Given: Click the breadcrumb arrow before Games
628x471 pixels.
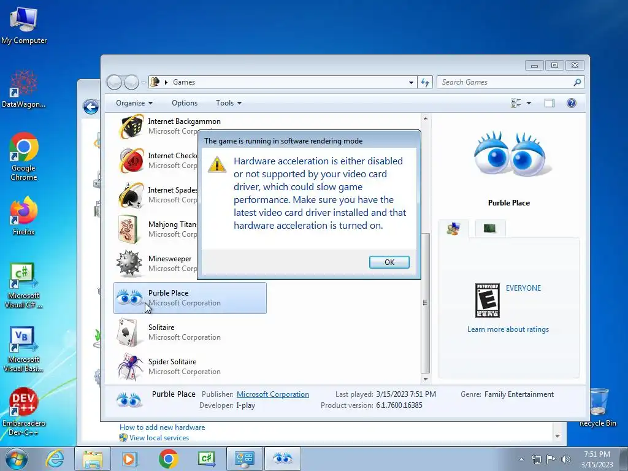Looking at the screenshot, I should click(x=166, y=82).
